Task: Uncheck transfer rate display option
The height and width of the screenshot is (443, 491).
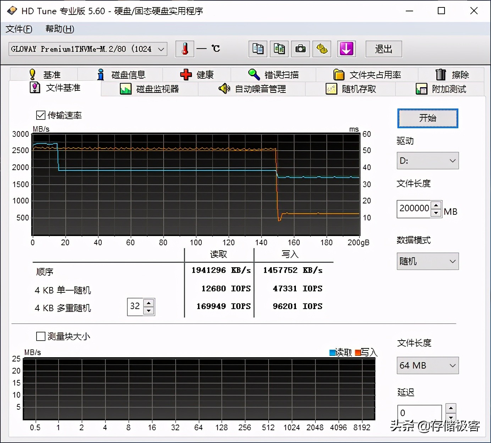Action: (x=41, y=115)
